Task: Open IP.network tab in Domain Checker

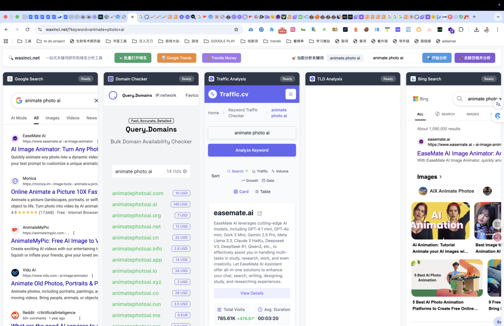Action: coord(166,95)
